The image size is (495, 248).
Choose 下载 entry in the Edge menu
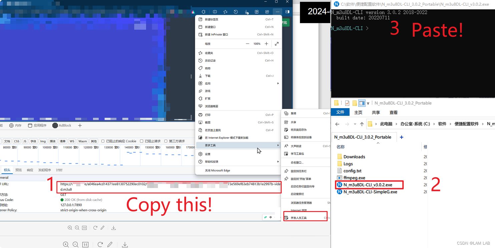(x=238, y=76)
